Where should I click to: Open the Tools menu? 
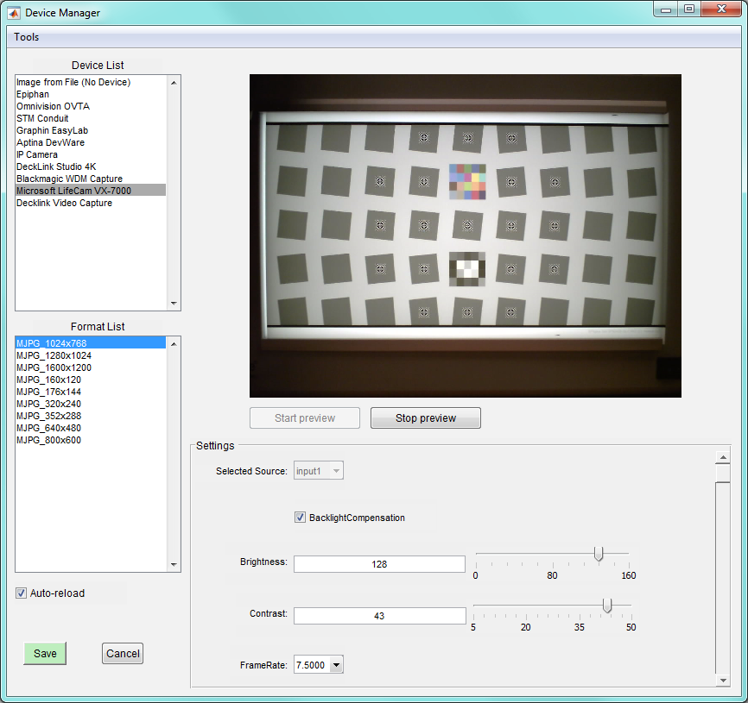tap(26, 37)
